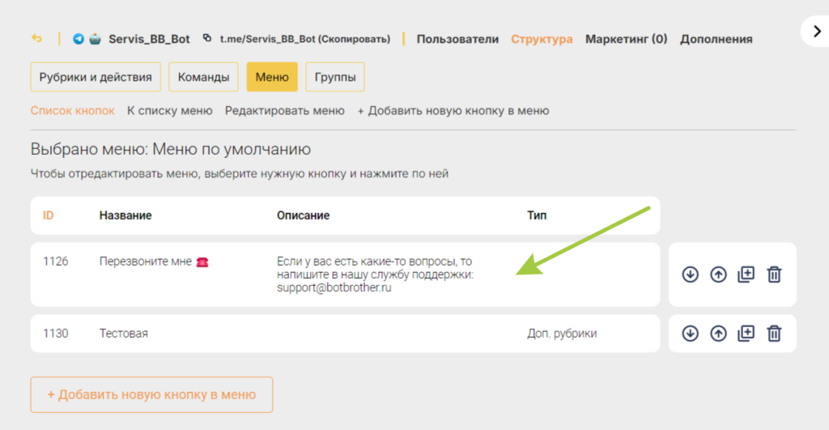
Task: Expand the side panel chevron arrow
Action: (x=817, y=32)
